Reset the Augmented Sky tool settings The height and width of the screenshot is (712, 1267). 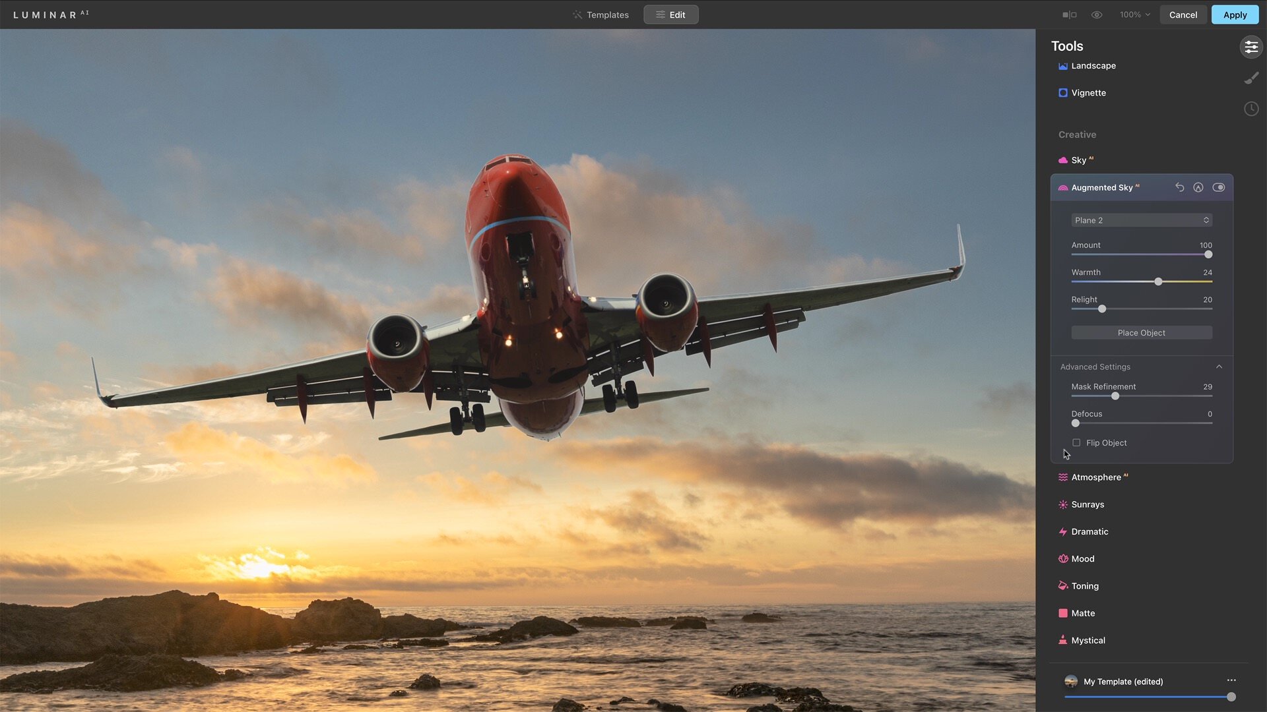[1179, 187]
